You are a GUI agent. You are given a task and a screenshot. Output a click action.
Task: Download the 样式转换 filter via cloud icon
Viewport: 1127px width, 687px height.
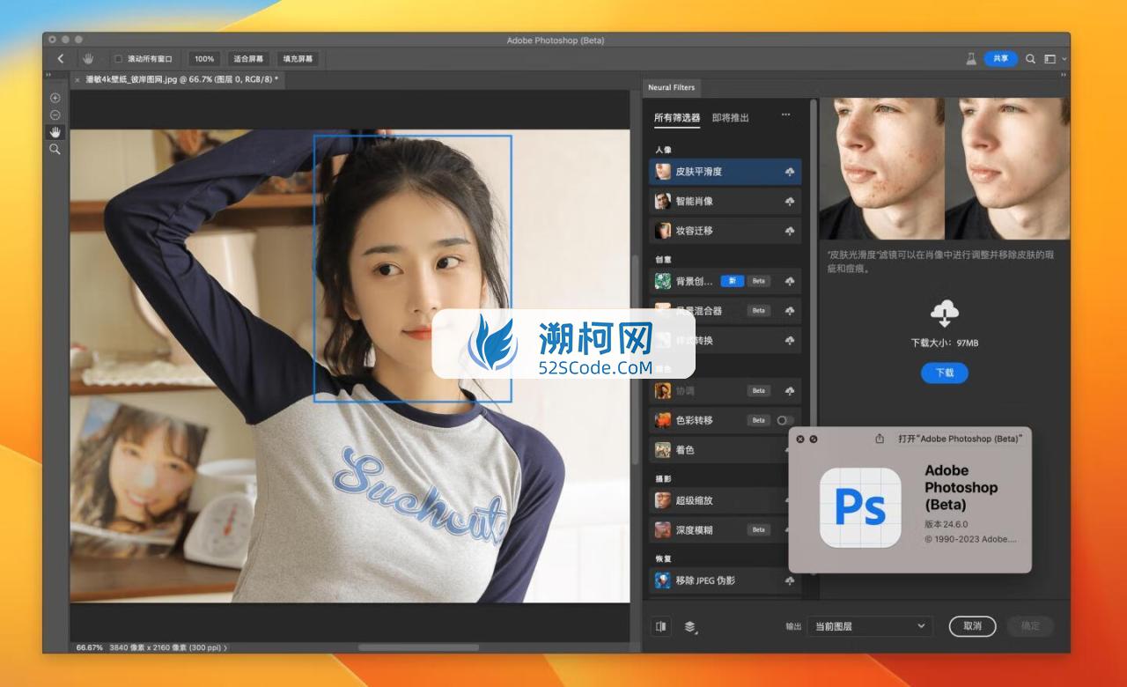790,340
